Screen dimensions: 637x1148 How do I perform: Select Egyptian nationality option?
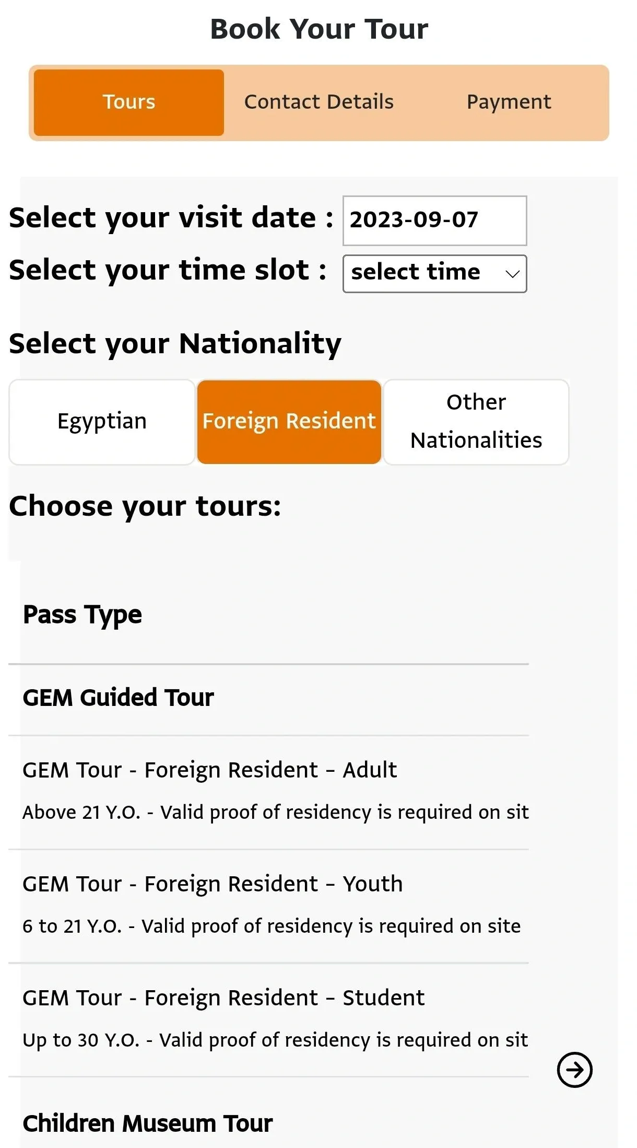[102, 422]
